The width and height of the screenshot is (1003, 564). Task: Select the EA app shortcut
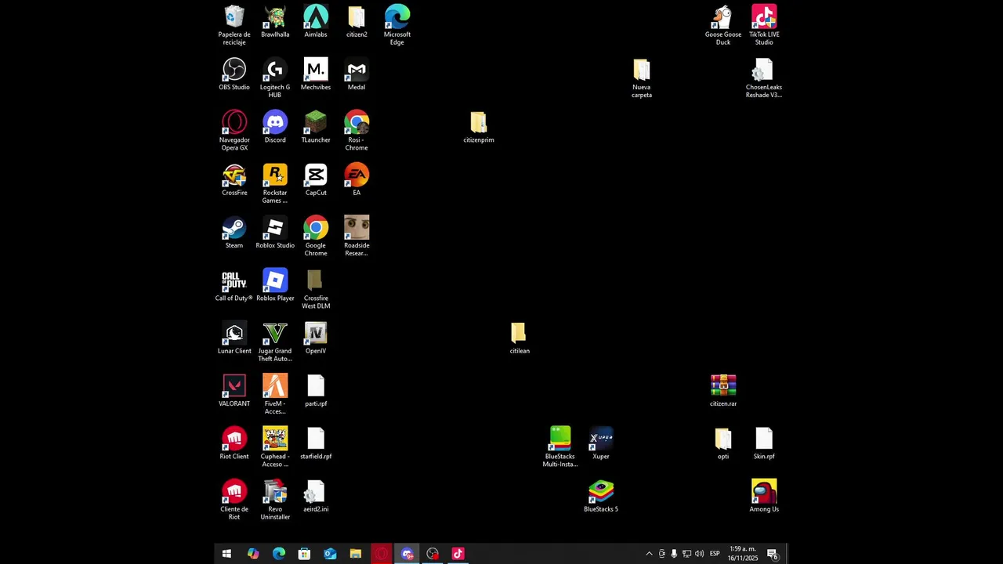[x=357, y=179]
